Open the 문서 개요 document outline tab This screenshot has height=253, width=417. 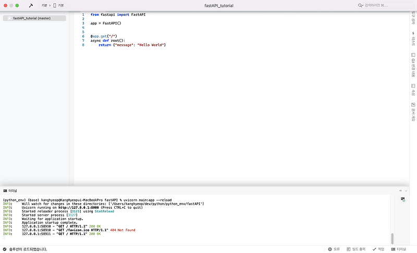(x=413, y=112)
